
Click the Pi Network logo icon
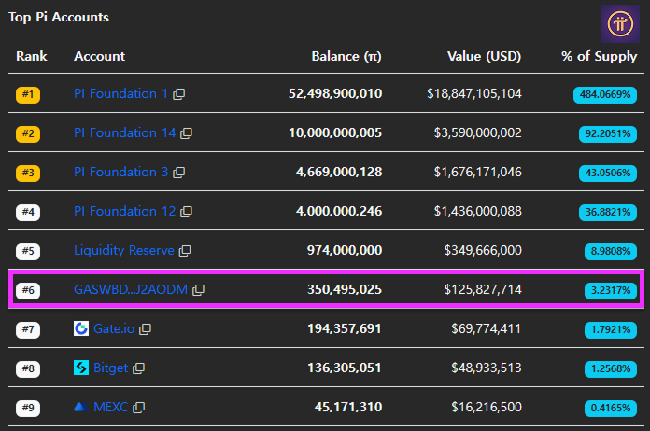point(620,23)
